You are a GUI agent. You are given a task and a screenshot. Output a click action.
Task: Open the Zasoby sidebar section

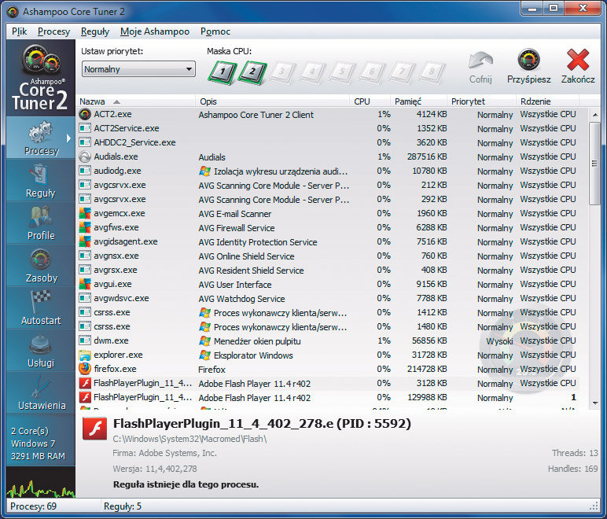coord(40,266)
